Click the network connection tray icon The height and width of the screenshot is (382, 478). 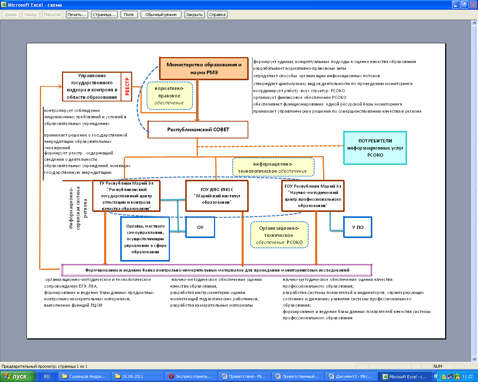click(x=450, y=376)
